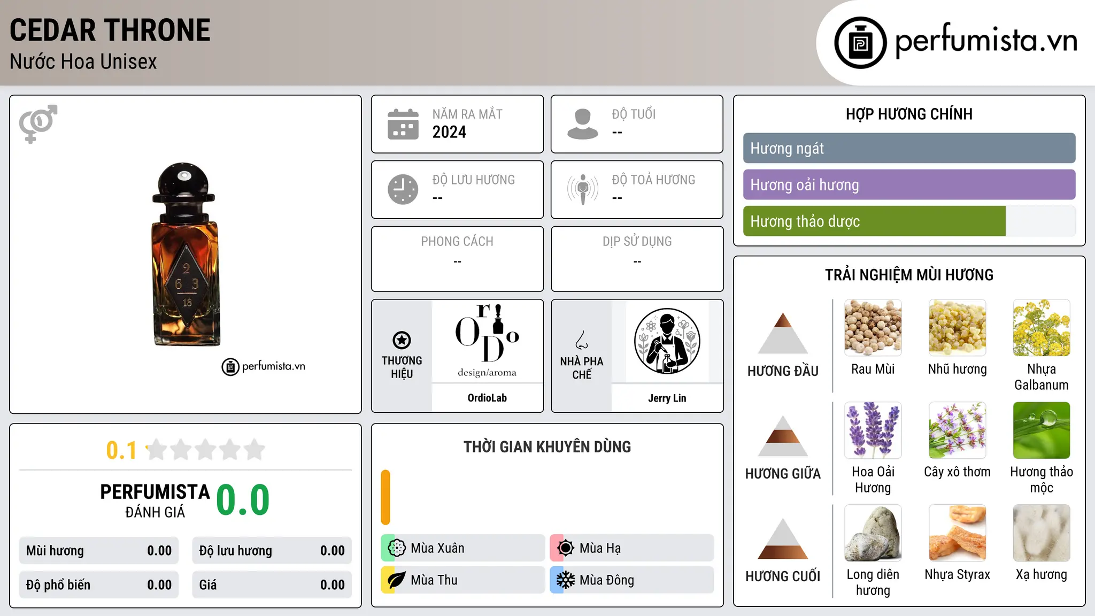Select the Long diên hương note image
The height and width of the screenshot is (616, 1095).
873,533
